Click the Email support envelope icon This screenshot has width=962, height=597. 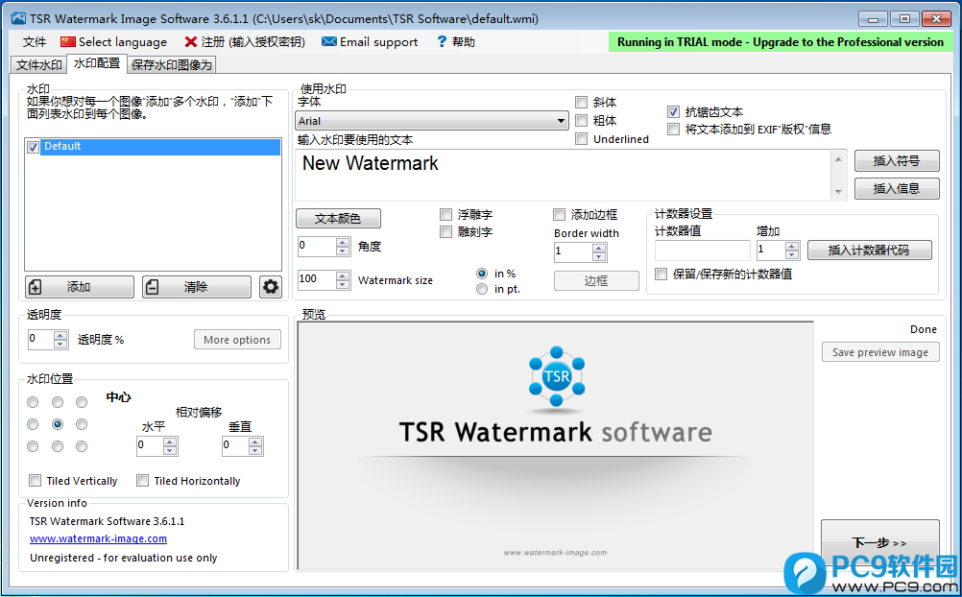click(x=329, y=41)
